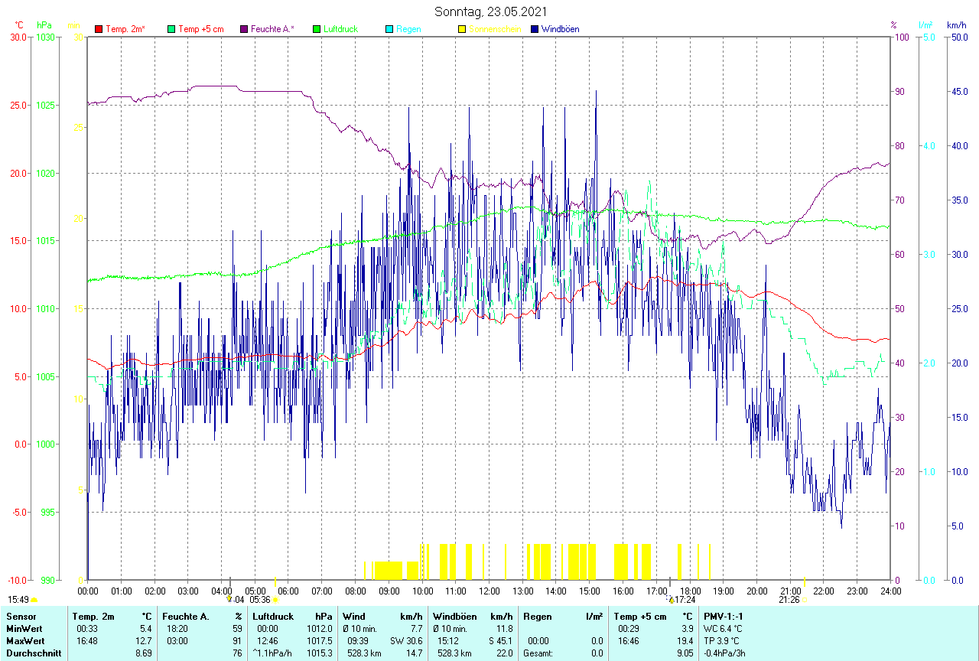This screenshot has width=979, height=661.
Task: Click the 'Luftdruck' column header in table
Action: 274,617
